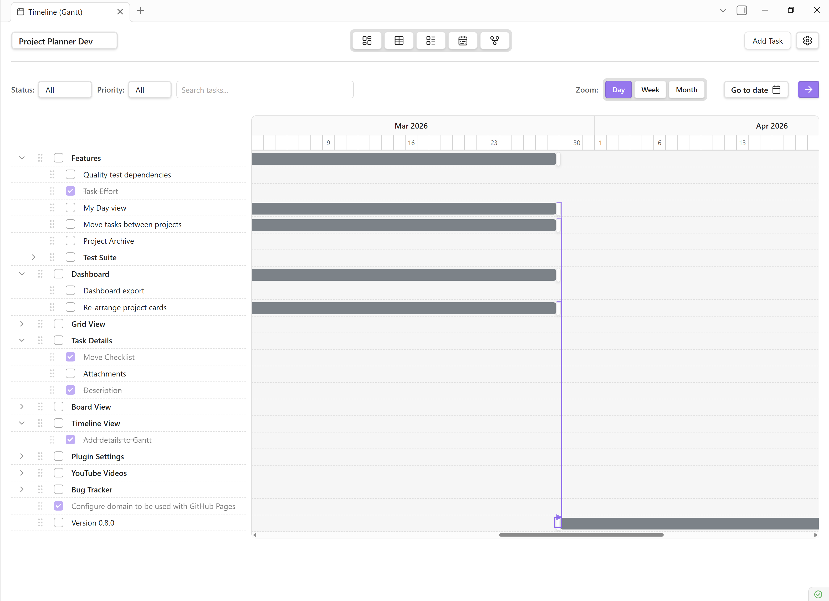This screenshot has height=601, width=829.
Task: Switch to the Board view icon
Action: tap(366, 40)
